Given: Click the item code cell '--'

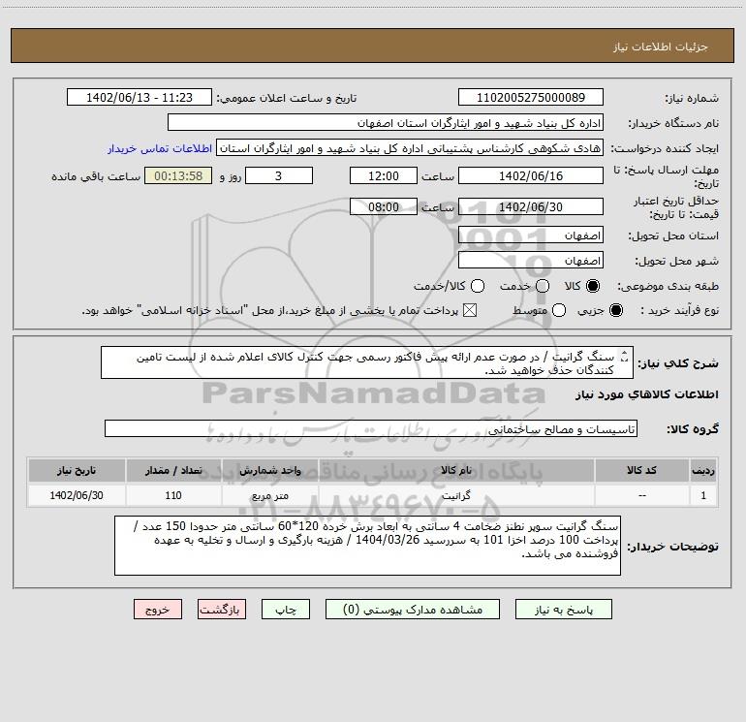Looking at the screenshot, I should pos(641,495).
